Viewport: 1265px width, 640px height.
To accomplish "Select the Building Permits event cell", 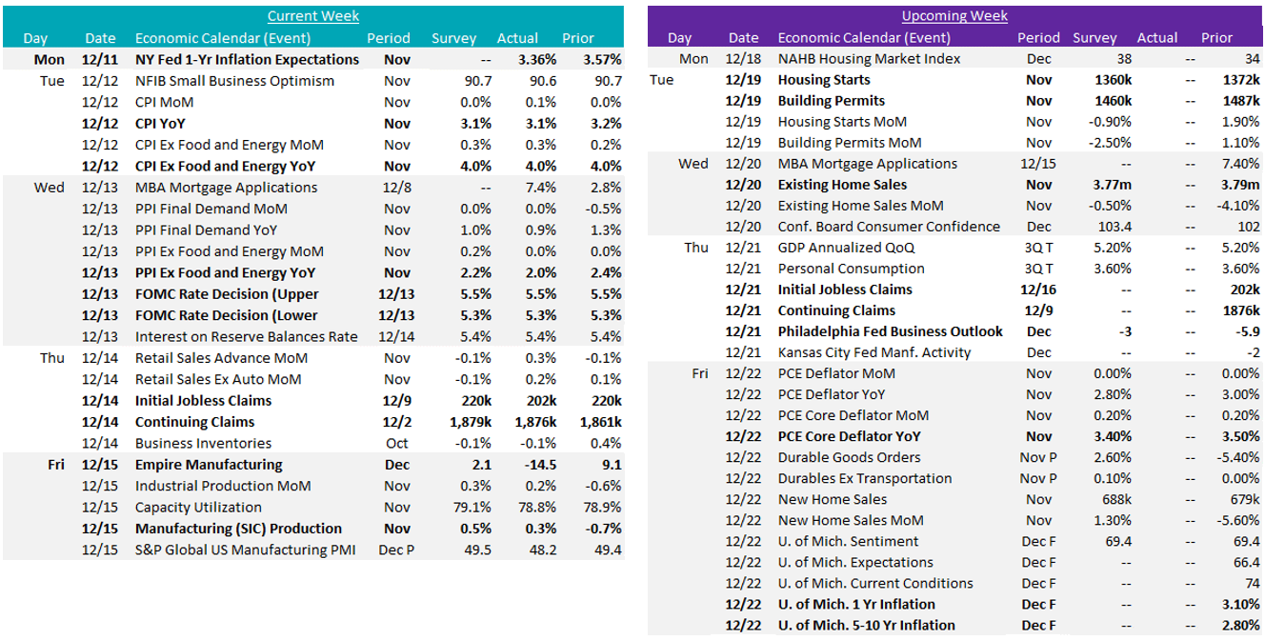I will (x=831, y=101).
